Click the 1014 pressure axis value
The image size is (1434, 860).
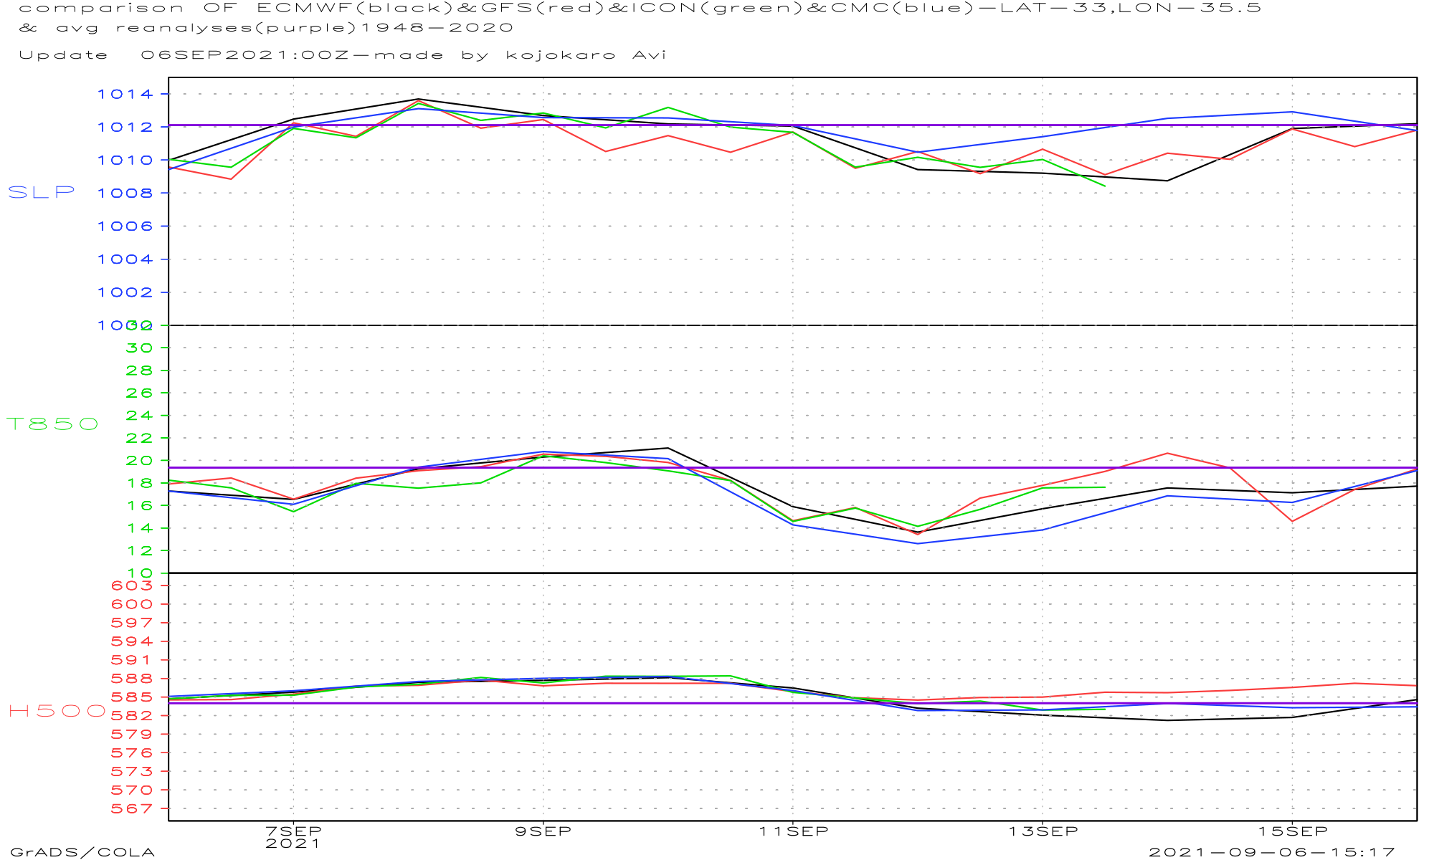(125, 94)
